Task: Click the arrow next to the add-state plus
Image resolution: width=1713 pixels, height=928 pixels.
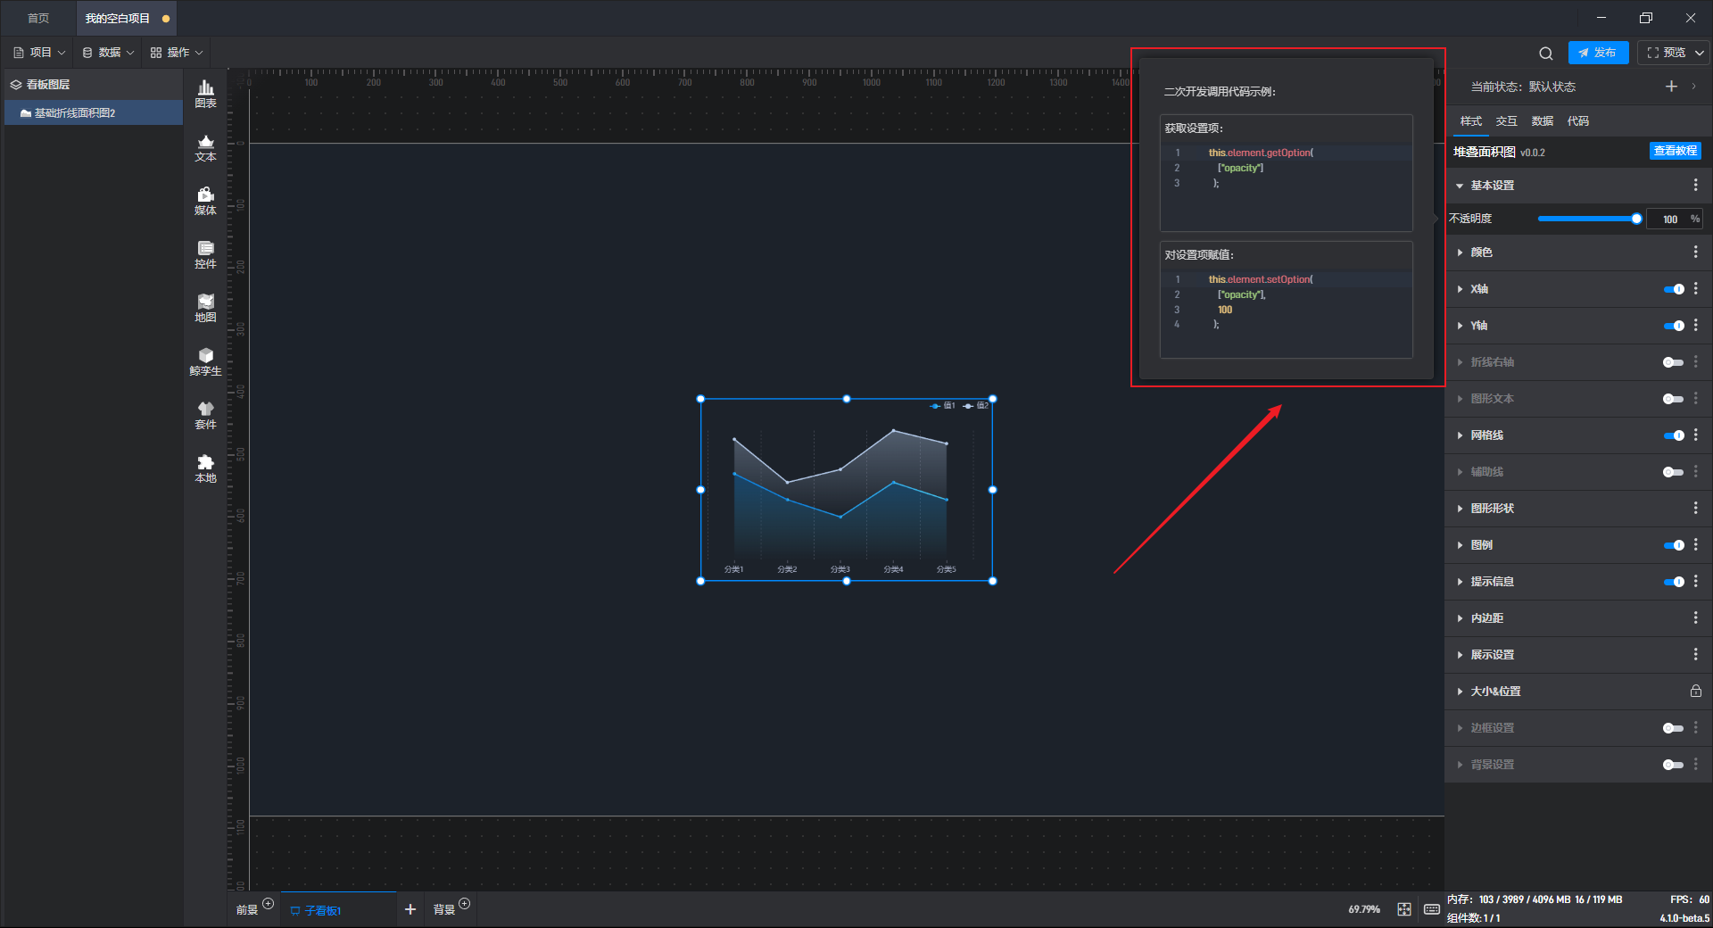Action: 1693,87
